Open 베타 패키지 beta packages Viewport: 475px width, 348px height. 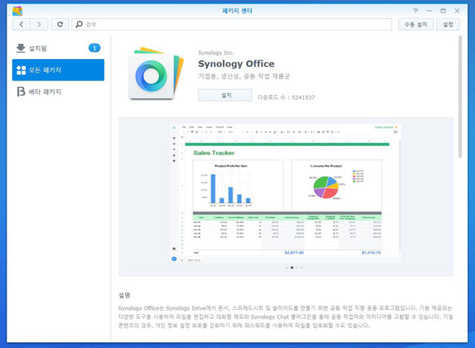[58, 92]
